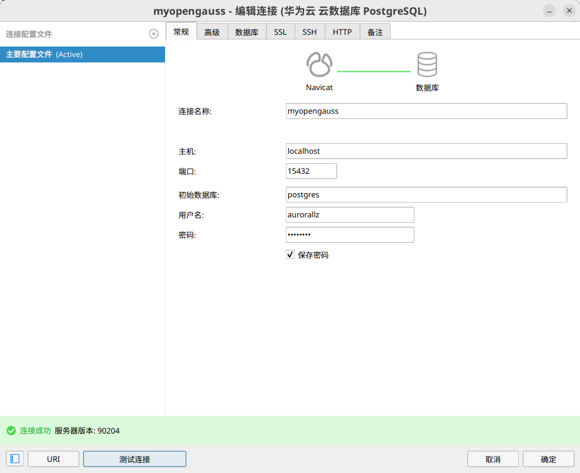Switch to the SSL tab
The image size is (580, 473).
coord(280,32)
